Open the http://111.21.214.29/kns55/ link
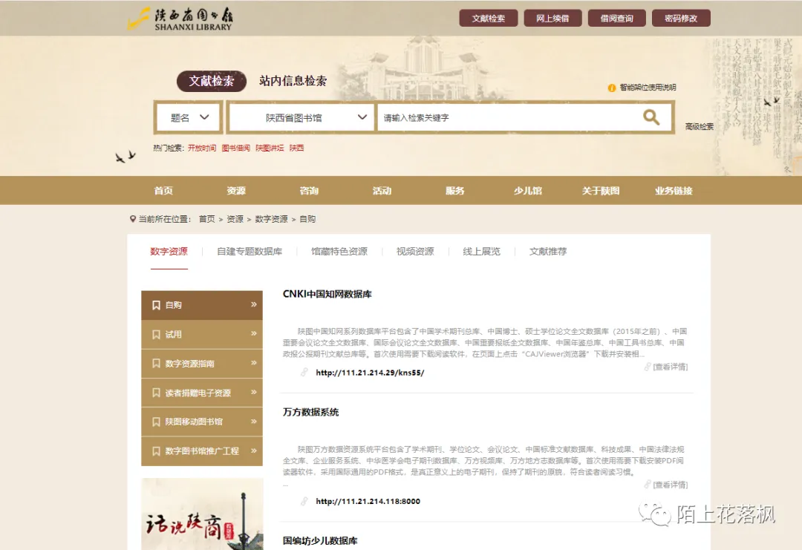The width and height of the screenshot is (802, 550). (x=370, y=373)
